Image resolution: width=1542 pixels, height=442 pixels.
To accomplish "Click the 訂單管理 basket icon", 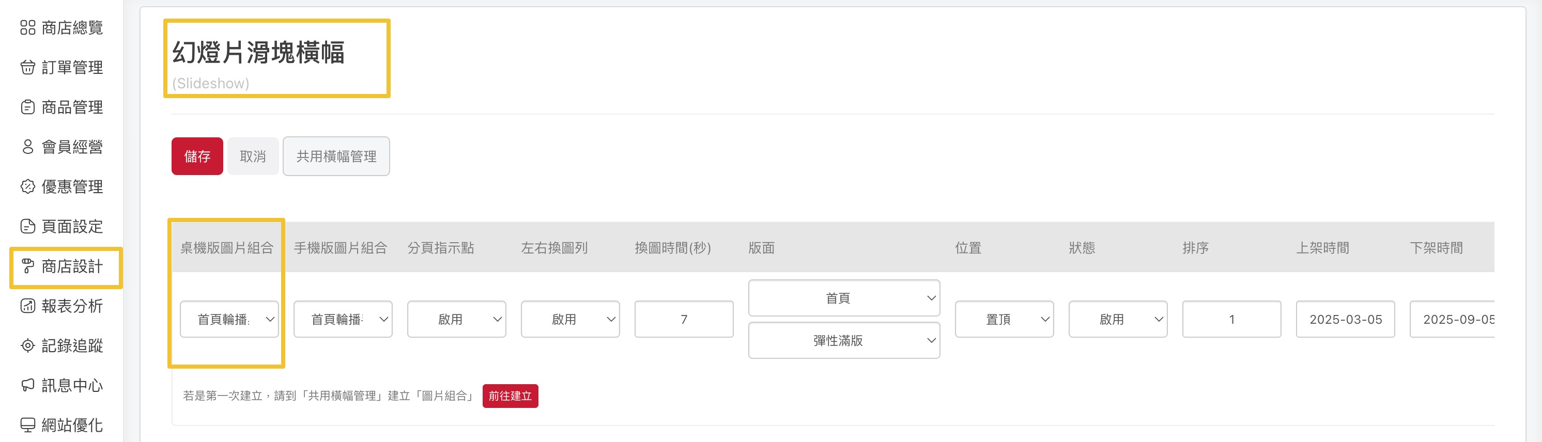I will click(27, 67).
